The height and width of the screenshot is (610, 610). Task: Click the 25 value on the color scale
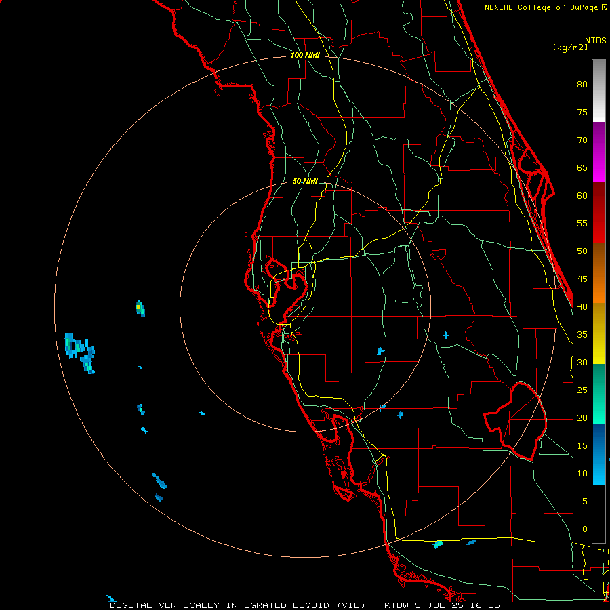tap(582, 390)
